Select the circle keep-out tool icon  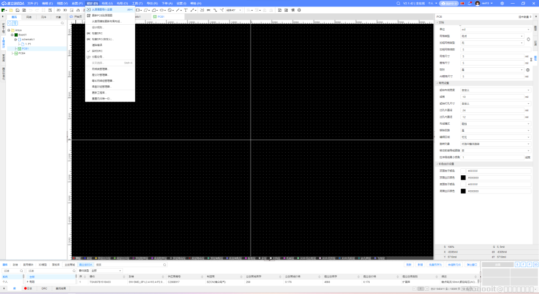(170, 10)
